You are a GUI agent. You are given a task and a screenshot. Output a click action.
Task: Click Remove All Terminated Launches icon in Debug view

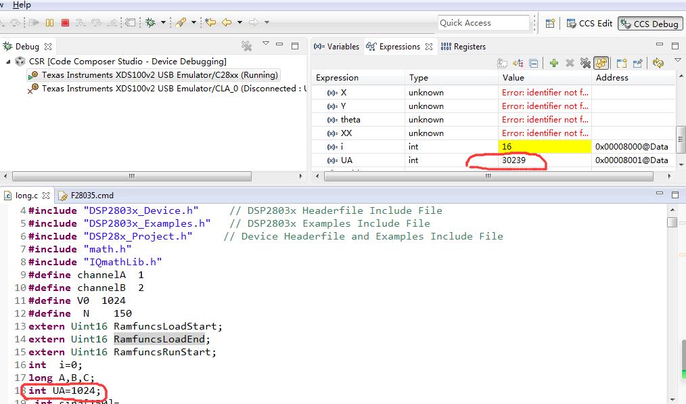pyautogui.click(x=247, y=46)
